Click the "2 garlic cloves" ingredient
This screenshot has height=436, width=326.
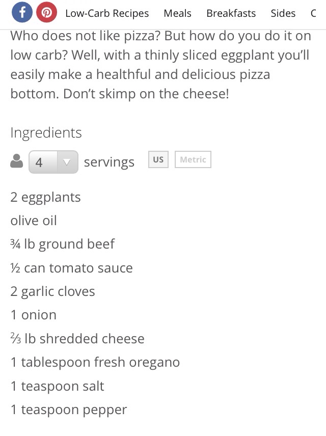tap(52, 291)
